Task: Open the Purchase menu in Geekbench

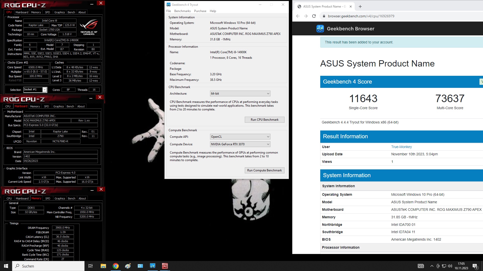Action: coord(200,11)
